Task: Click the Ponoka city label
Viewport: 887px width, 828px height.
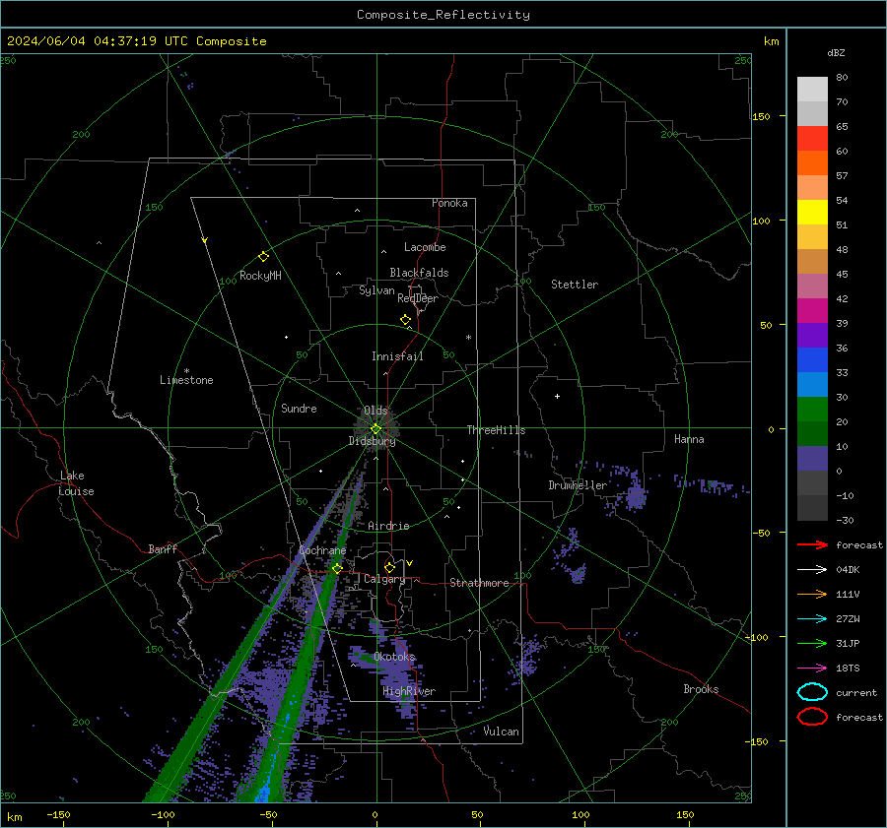Action: (x=449, y=203)
